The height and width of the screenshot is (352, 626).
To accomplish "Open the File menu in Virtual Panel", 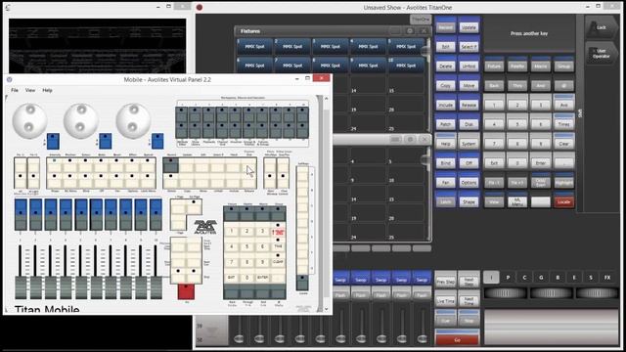I will point(15,90).
